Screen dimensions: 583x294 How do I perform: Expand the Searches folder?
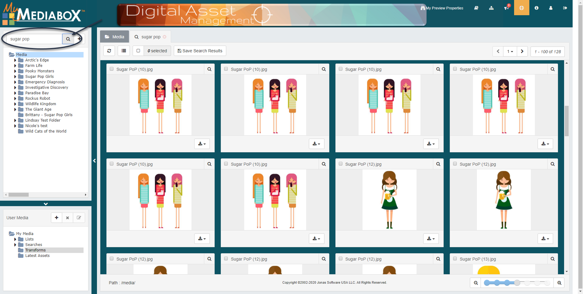(15, 245)
